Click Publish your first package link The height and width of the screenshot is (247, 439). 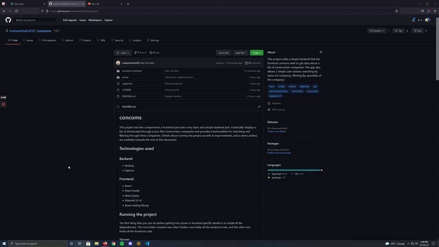tap(279, 153)
